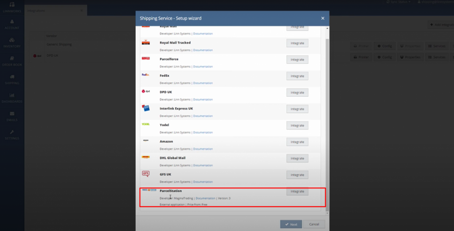Viewport: 454px width, 231px height.
Task: Click scrollbar up arrow in wizard
Action: 328,28
